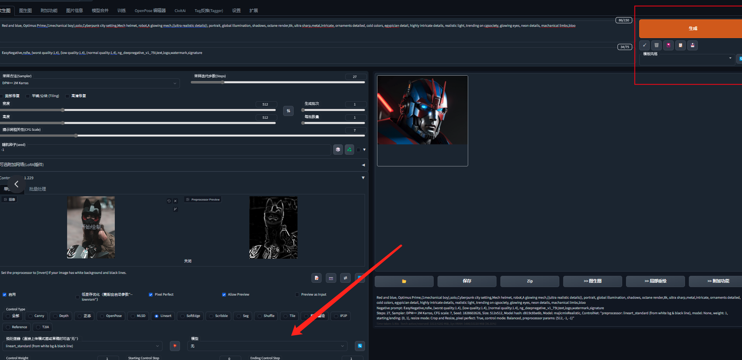Open the Sampler dropdown showing DPM++ 2M Karras
The image size is (742, 360).
89,83
